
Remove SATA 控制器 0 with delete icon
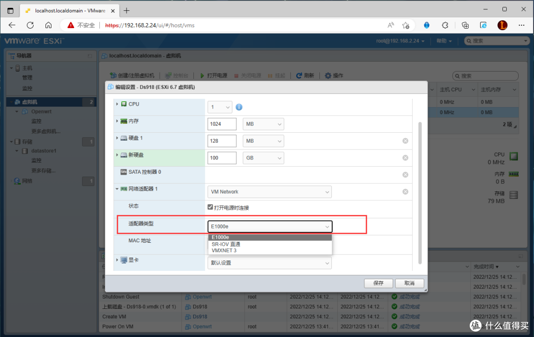point(405,175)
